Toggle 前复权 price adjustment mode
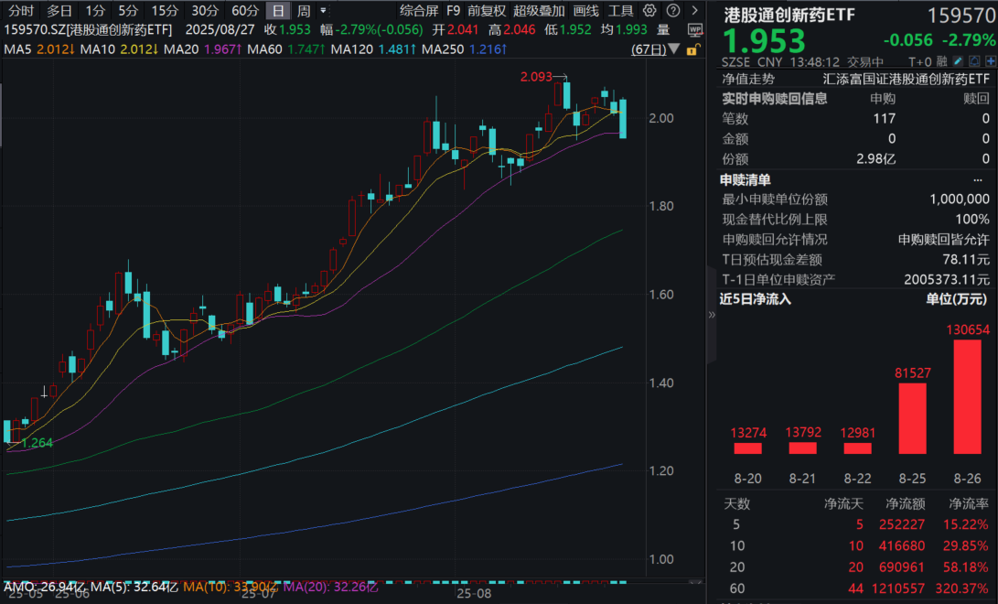This screenshot has width=998, height=604. (x=486, y=11)
